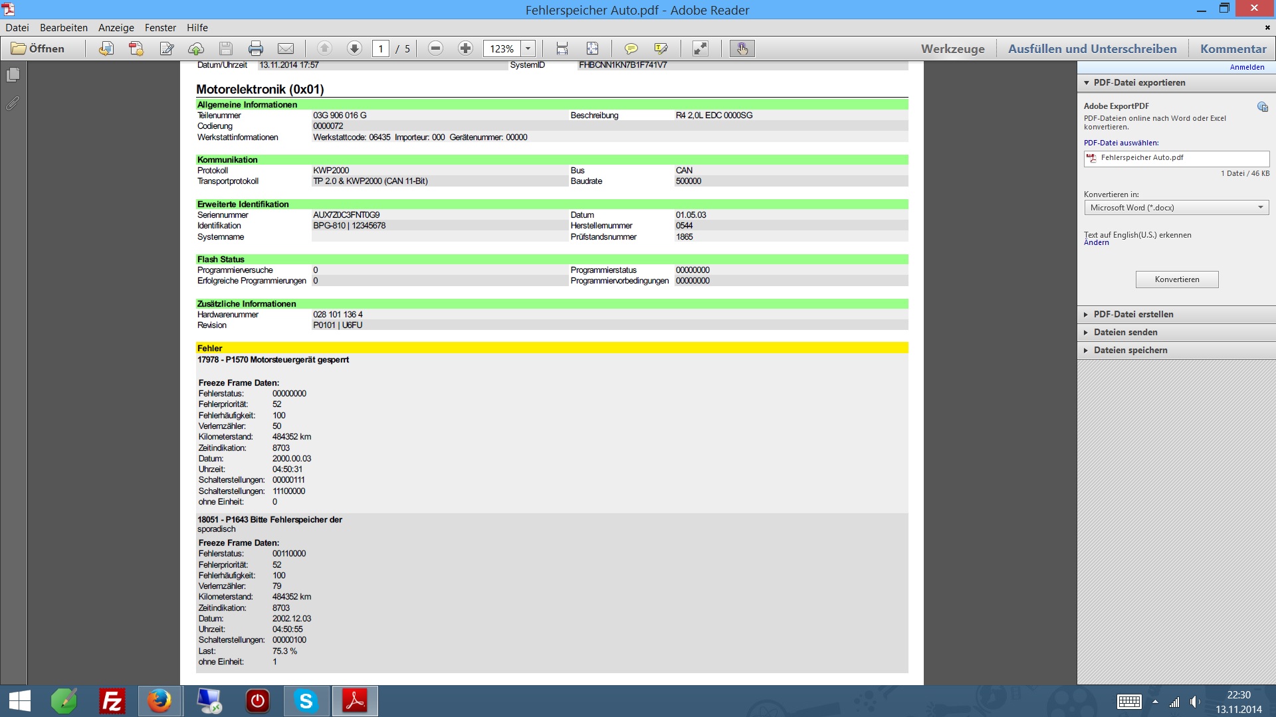Click the Ändern language link
Image resolution: width=1276 pixels, height=717 pixels.
coord(1096,243)
